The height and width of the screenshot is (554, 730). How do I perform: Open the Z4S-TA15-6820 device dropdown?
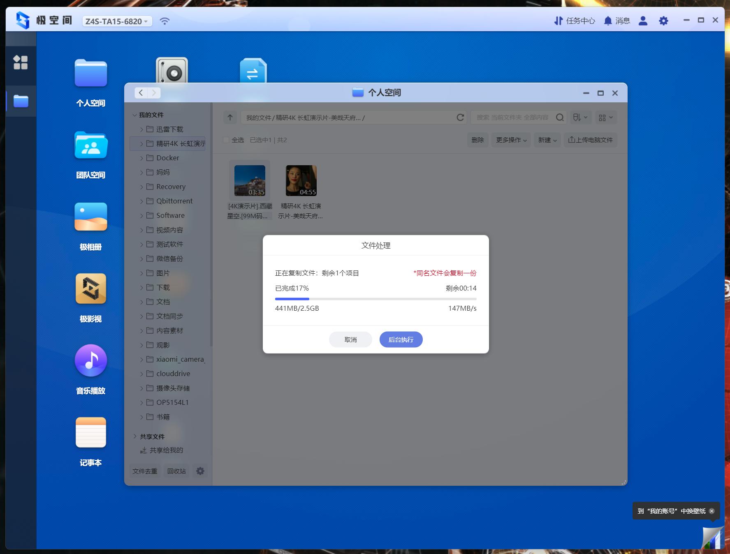(117, 21)
